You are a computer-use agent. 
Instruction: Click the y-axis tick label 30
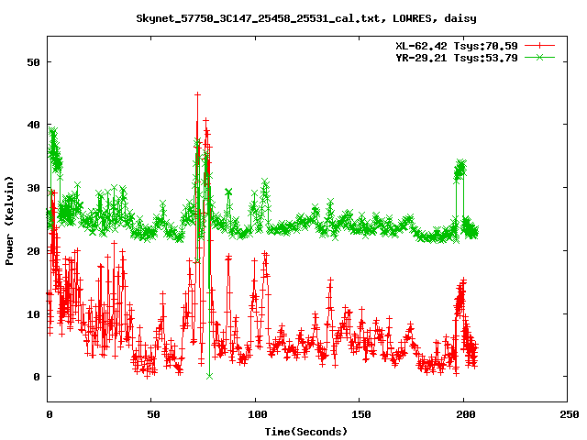(33, 188)
